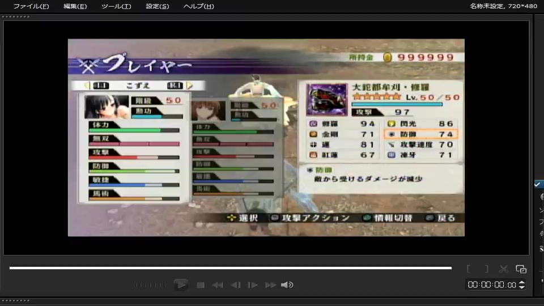Set mark-out with the ] bracket icon
Image resolution: width=544 pixels, height=306 pixels.
[486, 269]
